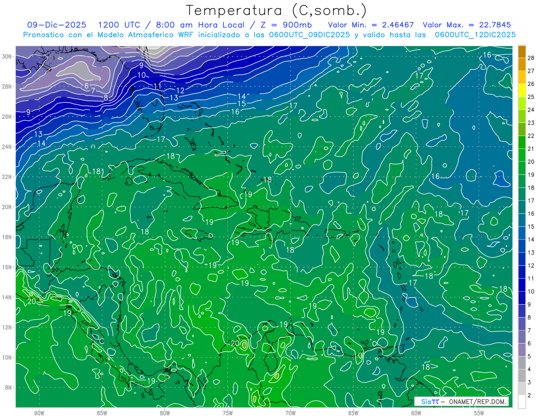
Task: Click the '8N' latitude label
Action: [9, 388]
